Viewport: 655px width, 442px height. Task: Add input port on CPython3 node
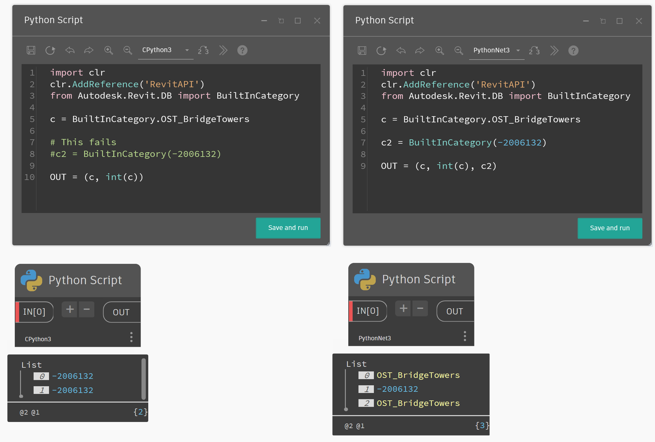[70, 309]
